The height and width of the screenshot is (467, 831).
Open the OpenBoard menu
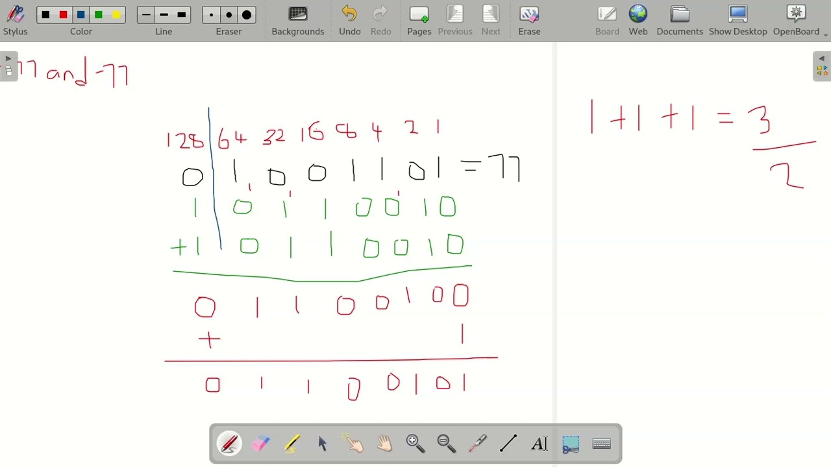click(x=797, y=21)
